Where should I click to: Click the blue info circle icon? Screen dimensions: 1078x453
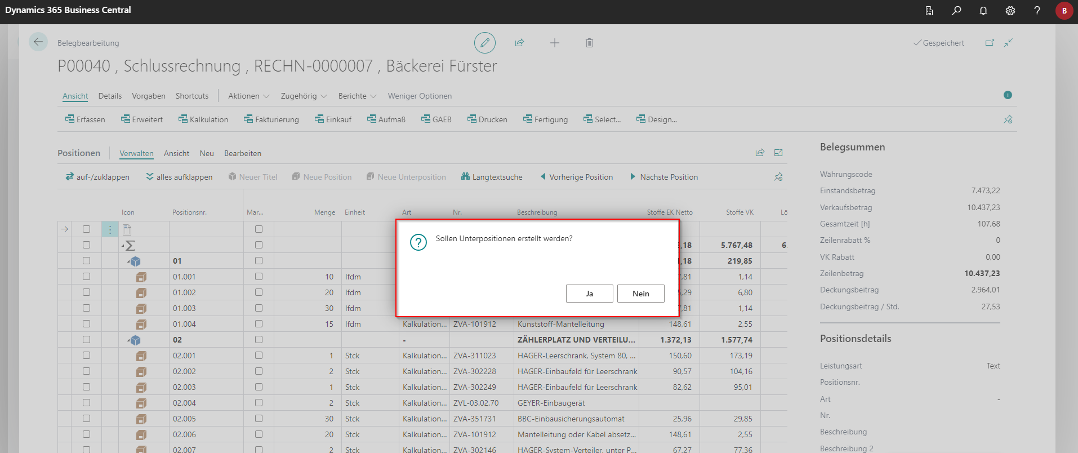click(1008, 95)
